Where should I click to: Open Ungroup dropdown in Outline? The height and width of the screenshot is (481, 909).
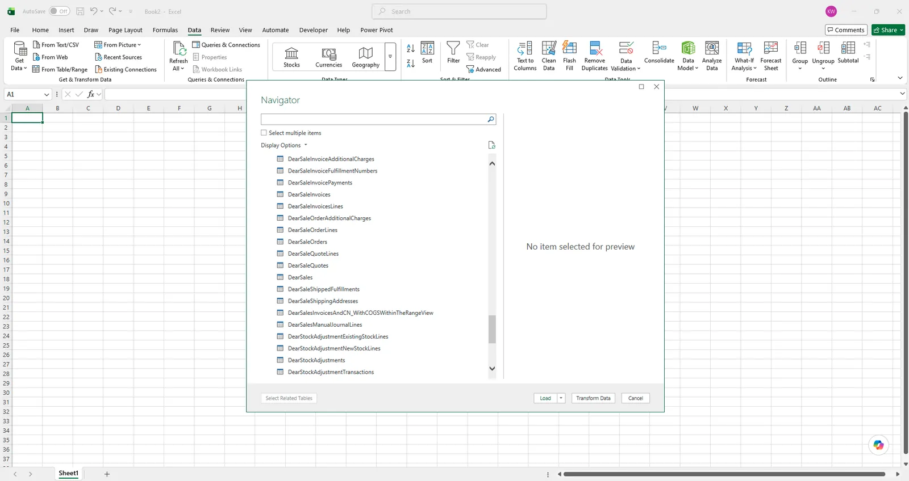click(x=823, y=69)
